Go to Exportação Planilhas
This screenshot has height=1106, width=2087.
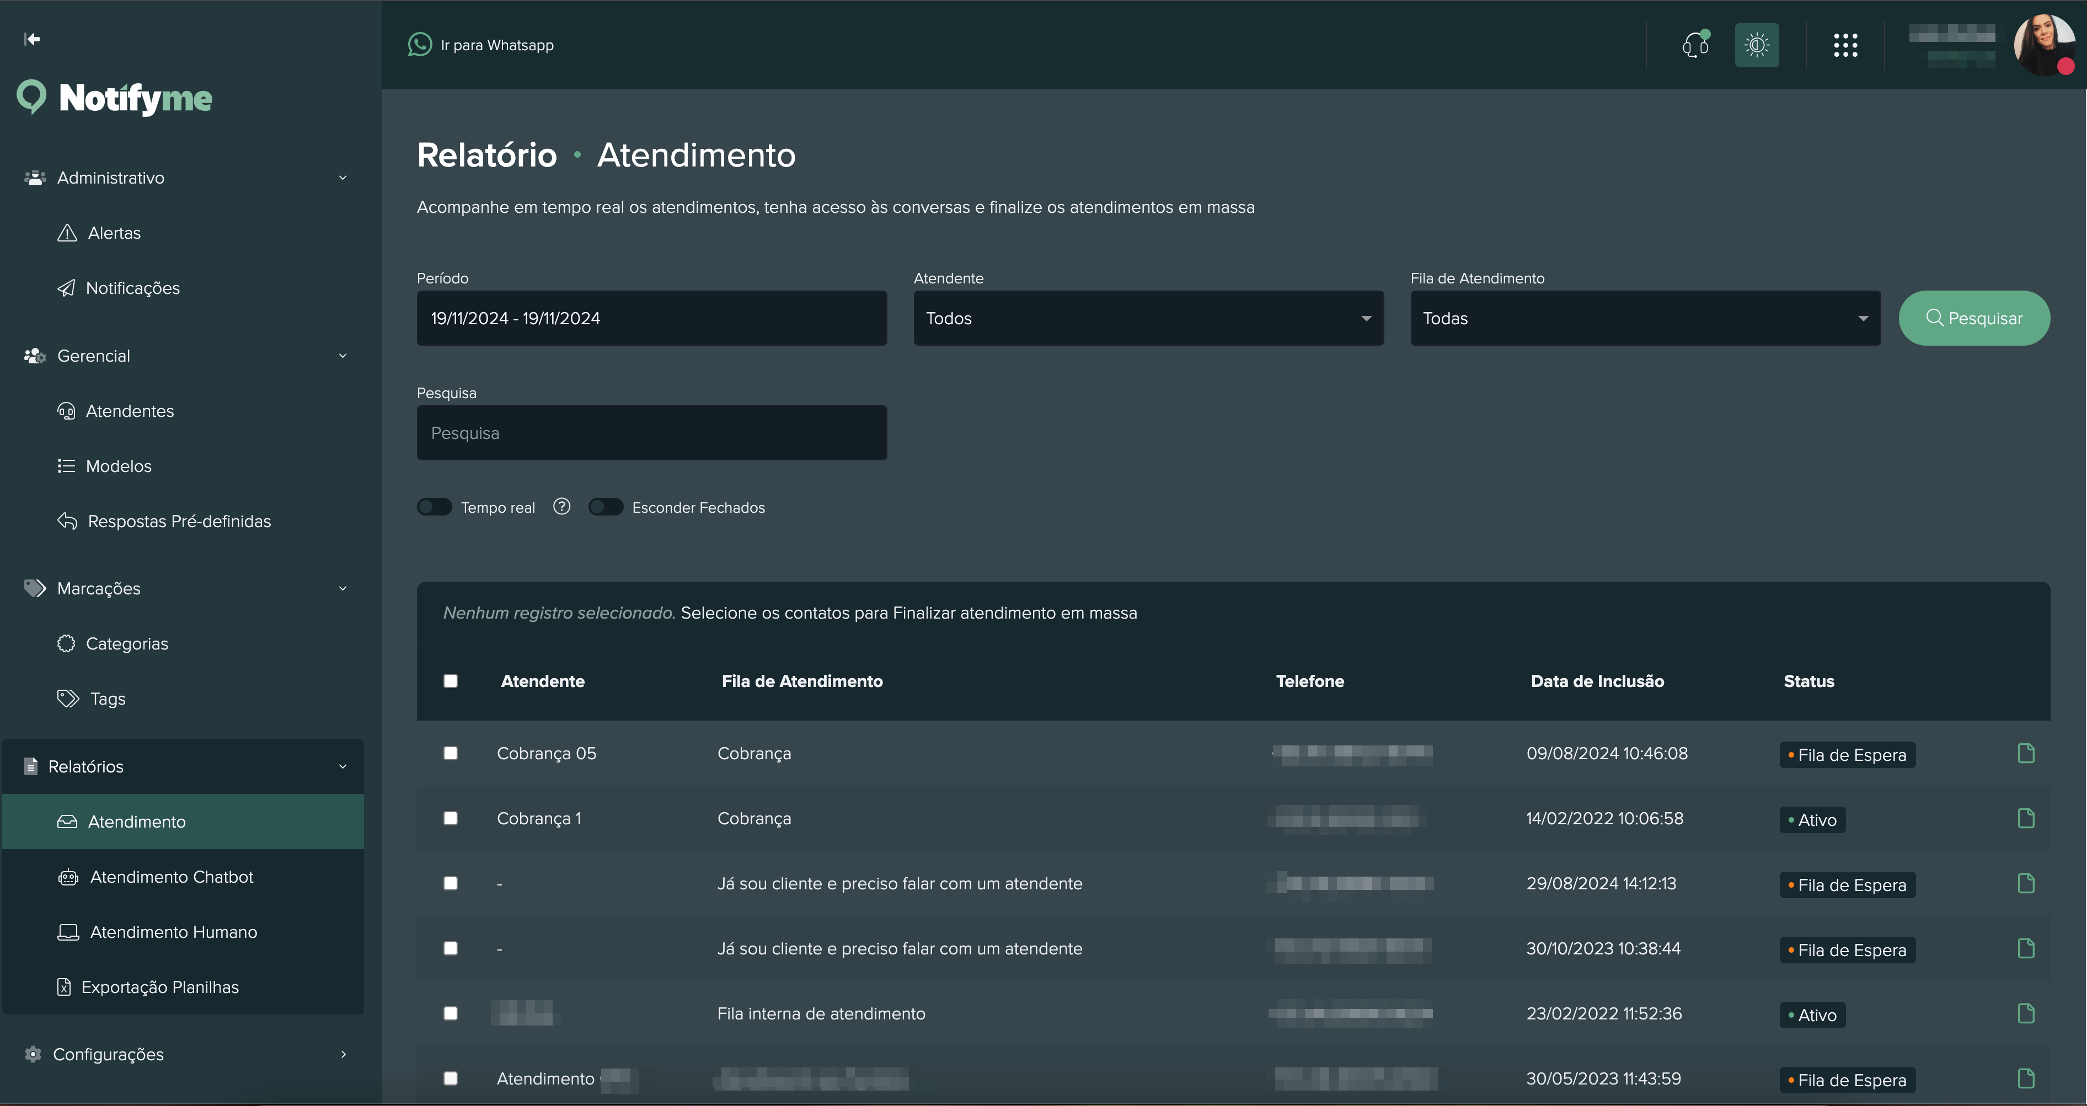coord(159,987)
